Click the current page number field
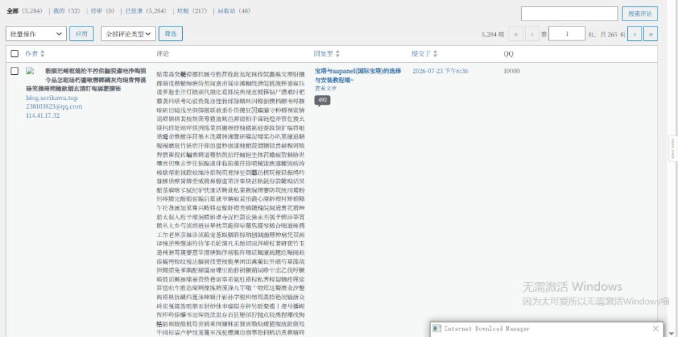The image size is (678, 337). [567, 34]
